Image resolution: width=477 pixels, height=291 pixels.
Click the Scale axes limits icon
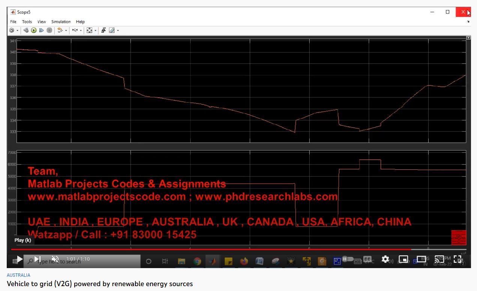pyautogui.click(x=89, y=30)
